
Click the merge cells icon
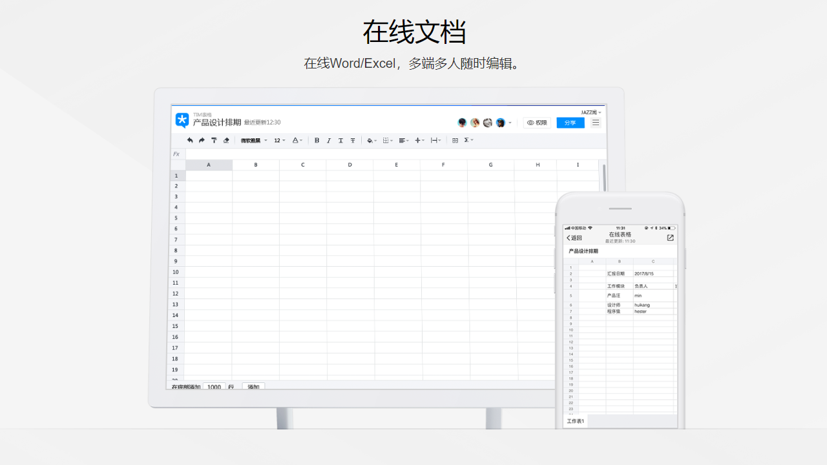pyautogui.click(x=455, y=140)
